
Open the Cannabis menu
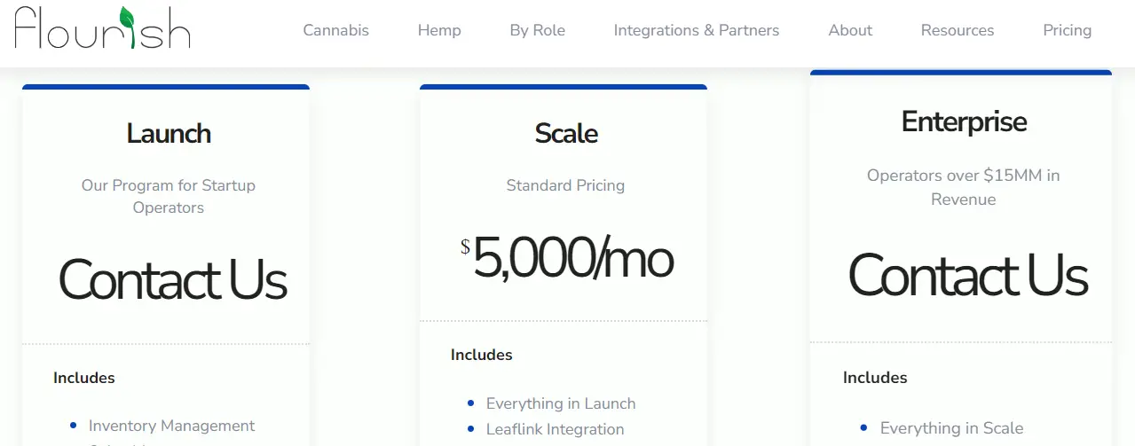(335, 30)
